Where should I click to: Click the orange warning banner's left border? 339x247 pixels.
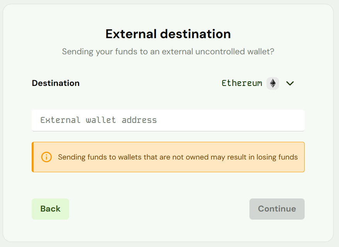[x=33, y=157]
